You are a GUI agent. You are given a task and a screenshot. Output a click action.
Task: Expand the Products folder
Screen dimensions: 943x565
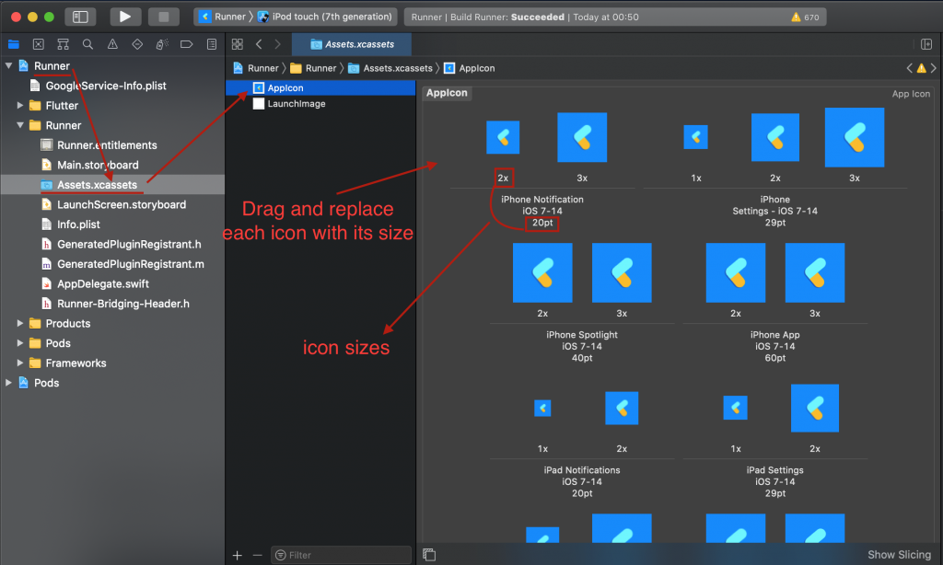click(x=20, y=323)
